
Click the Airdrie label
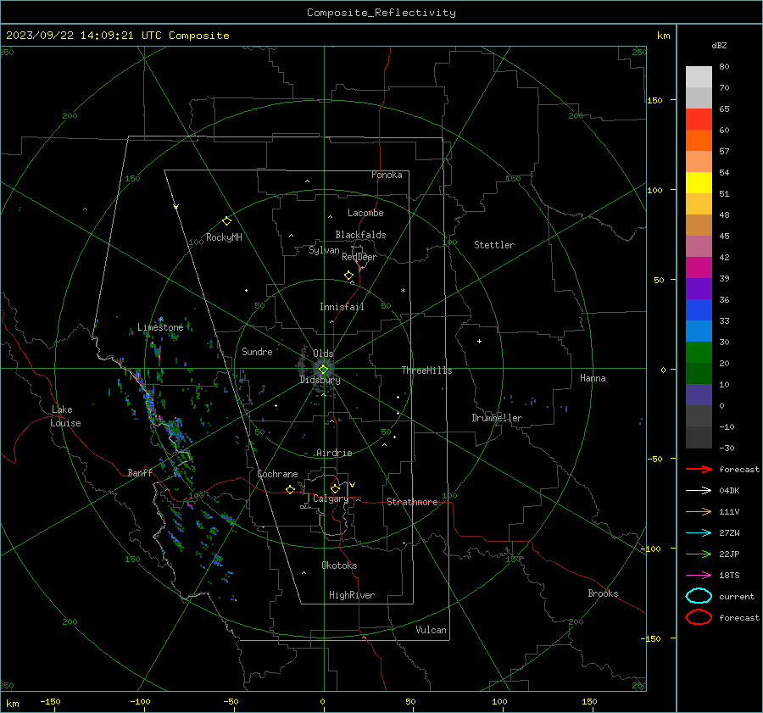point(334,453)
